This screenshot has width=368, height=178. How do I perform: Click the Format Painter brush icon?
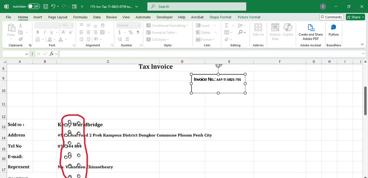(21, 39)
